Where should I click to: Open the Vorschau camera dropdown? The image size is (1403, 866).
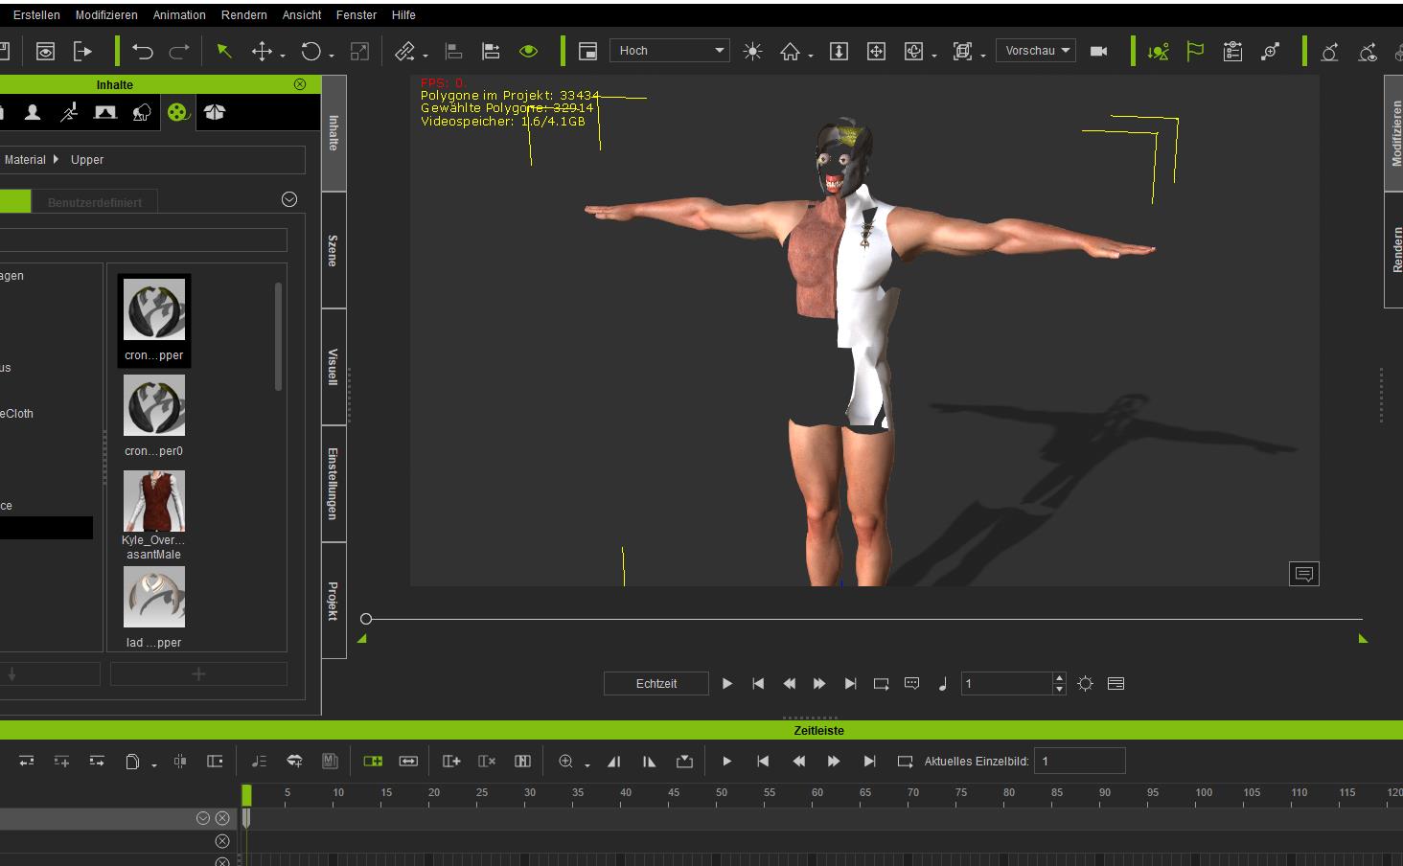pos(1036,51)
